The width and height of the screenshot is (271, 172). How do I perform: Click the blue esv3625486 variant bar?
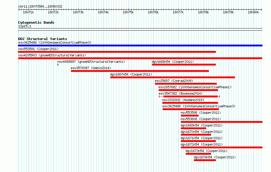pyautogui.click(x=140, y=46)
